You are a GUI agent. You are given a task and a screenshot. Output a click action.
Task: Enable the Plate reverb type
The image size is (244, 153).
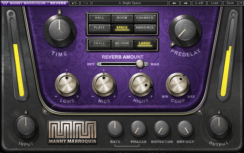point(99,28)
